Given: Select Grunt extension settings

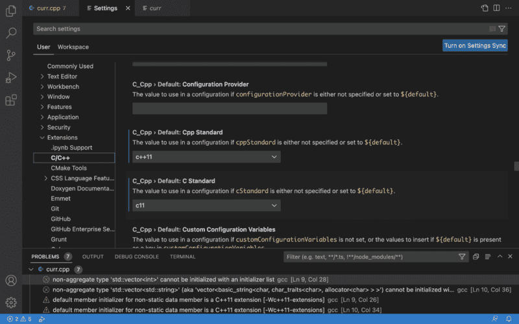Looking at the screenshot, I should click(x=58, y=239).
